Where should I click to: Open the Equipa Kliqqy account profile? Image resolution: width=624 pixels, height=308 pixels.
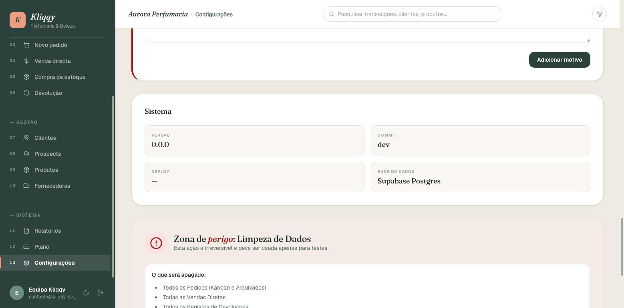pos(43,293)
